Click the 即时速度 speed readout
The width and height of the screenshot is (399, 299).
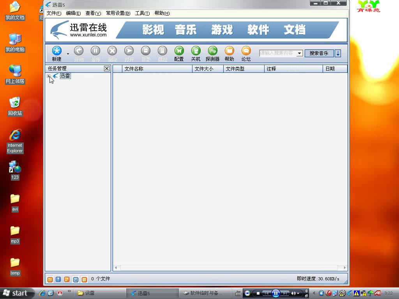(318, 279)
